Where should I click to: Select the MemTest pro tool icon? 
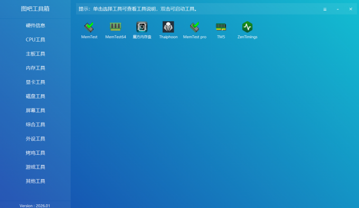click(x=195, y=27)
